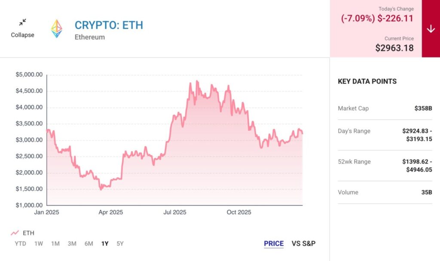
Task: Open the VS S&P comparison tab
Action: click(303, 244)
